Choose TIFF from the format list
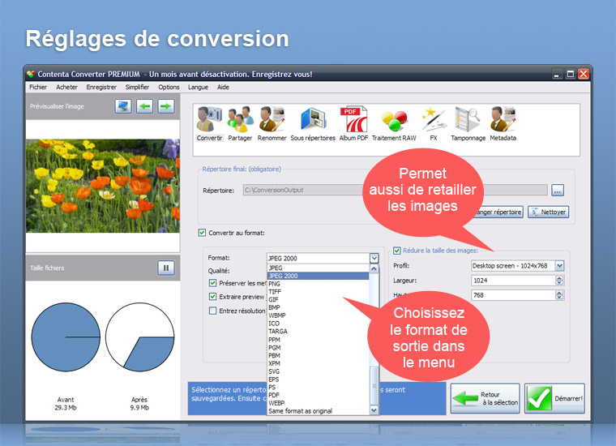Viewport: 616px width, 446px height. (x=319, y=292)
